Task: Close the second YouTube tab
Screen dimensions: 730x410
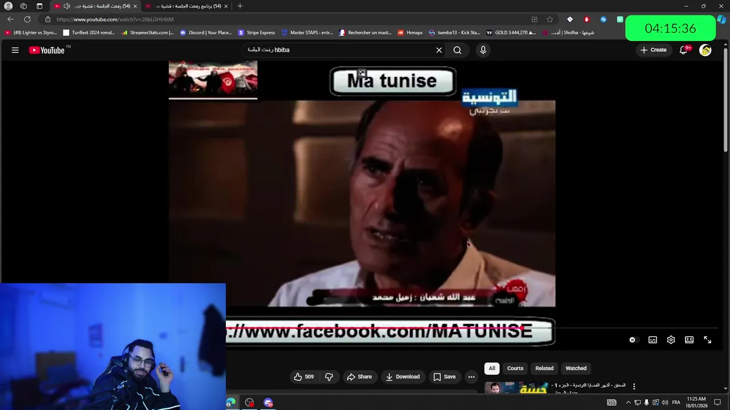Action: coord(226,6)
